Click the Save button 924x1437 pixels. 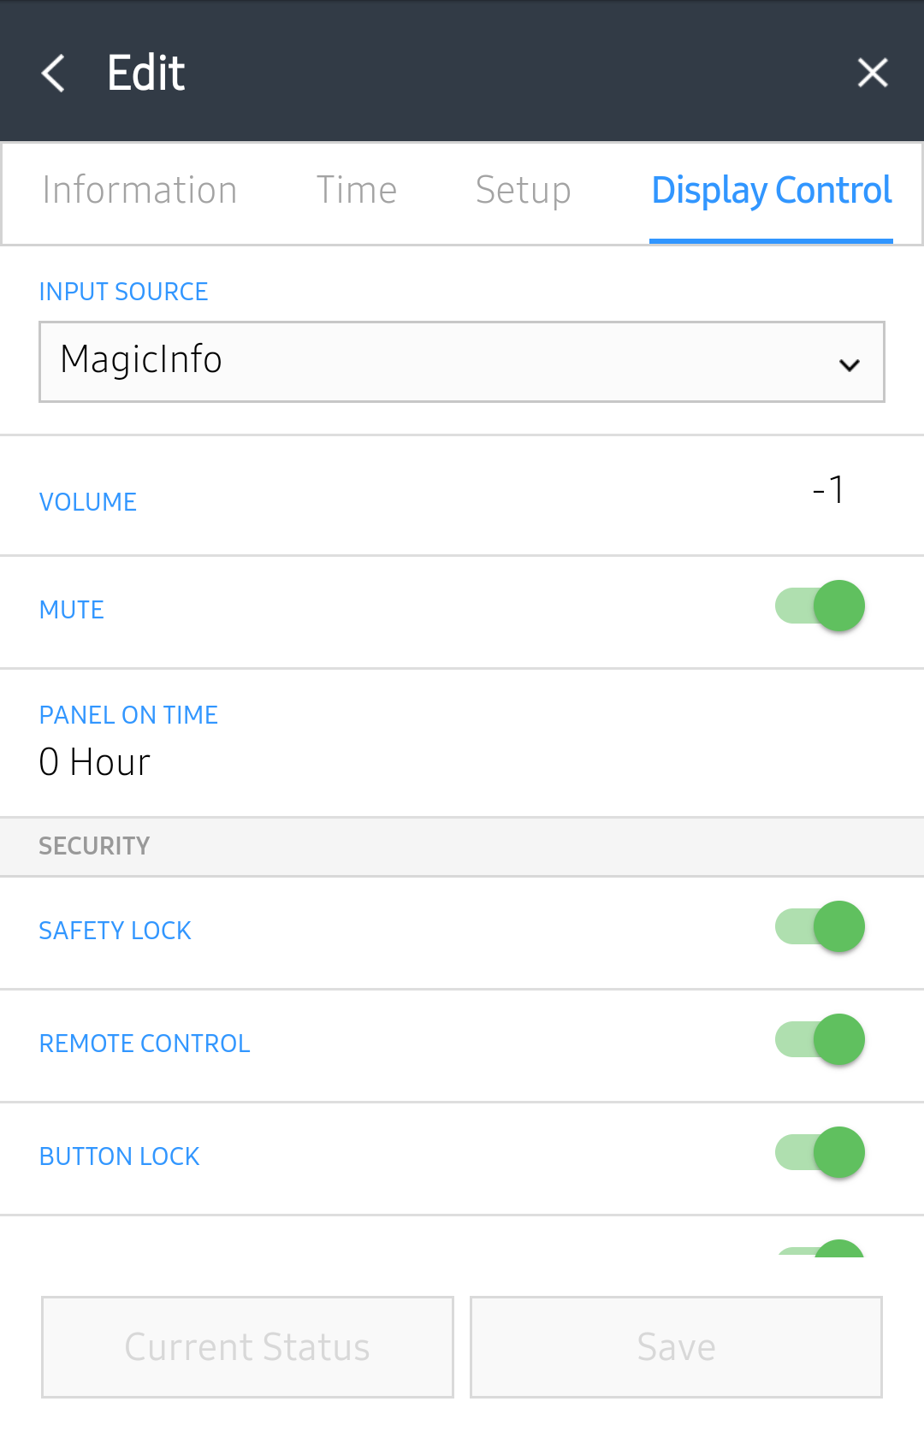(675, 1347)
